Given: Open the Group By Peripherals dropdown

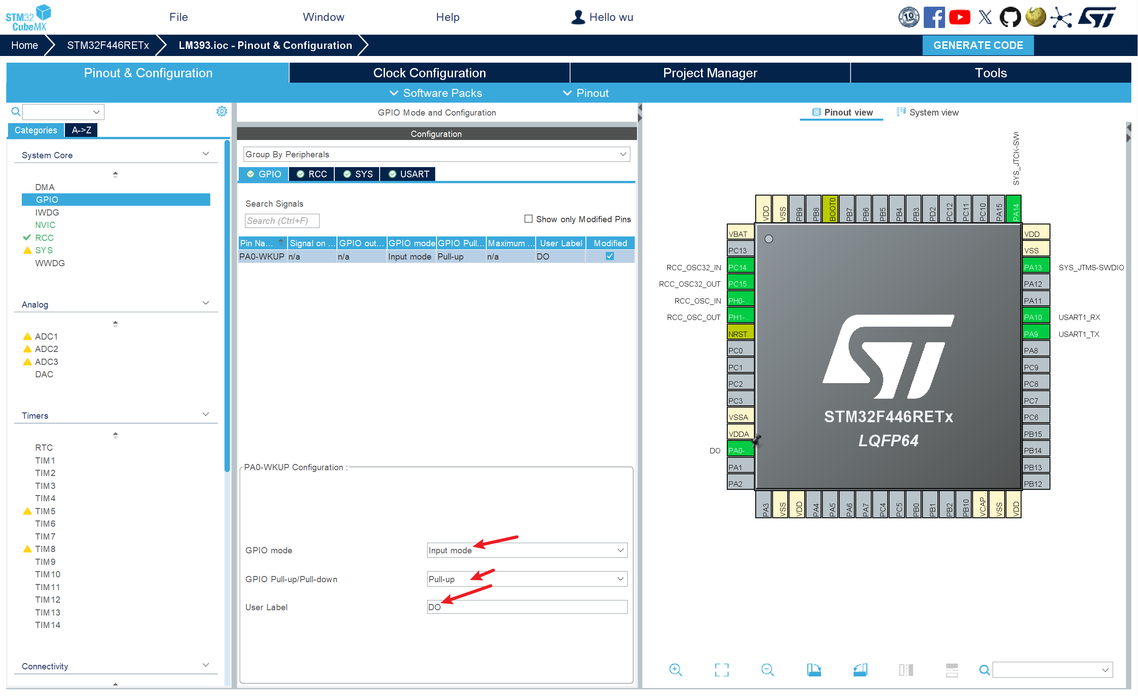Looking at the screenshot, I should (x=436, y=154).
